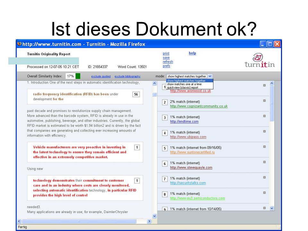Click the horizontal scroll left arrow
Viewport: 308px width, 231px height.
pyautogui.click(x=19, y=221)
